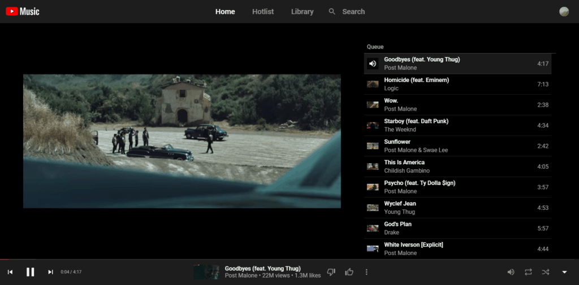Click the album thumbnail in player bar
Image resolution: width=579 pixels, height=285 pixels.
206,272
